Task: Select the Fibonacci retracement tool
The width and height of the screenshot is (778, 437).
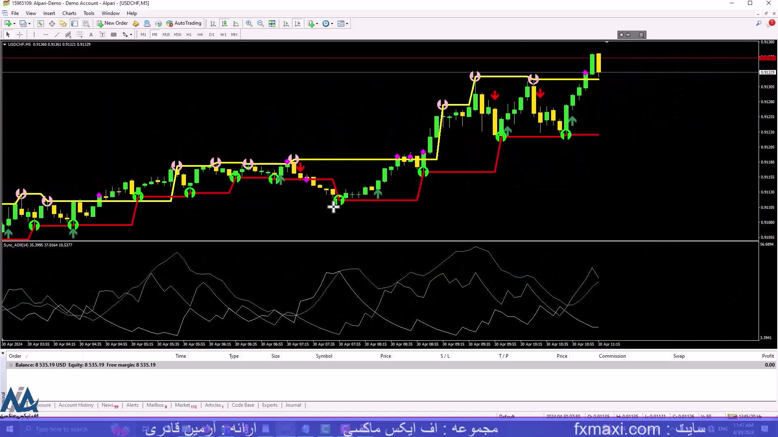Action: click(80, 35)
